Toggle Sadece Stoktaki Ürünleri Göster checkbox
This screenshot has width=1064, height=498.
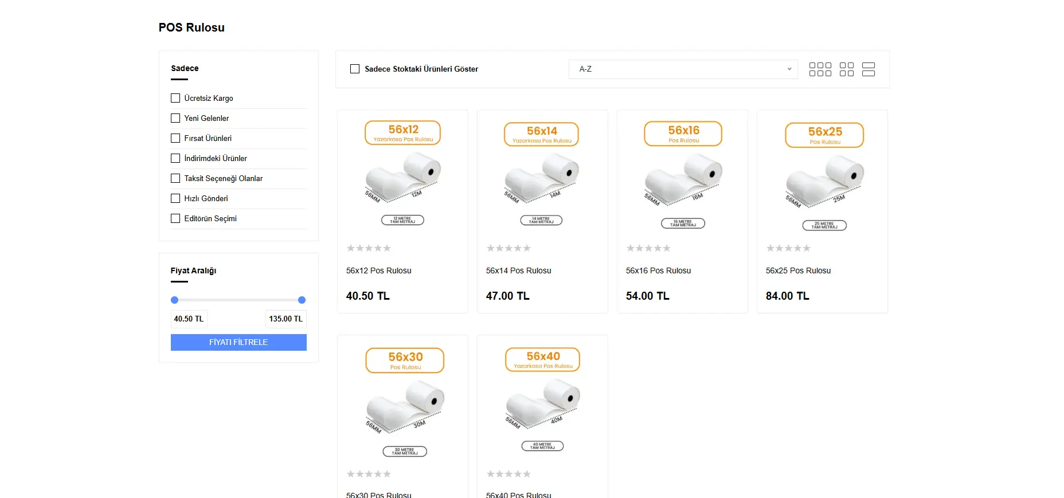tap(355, 69)
